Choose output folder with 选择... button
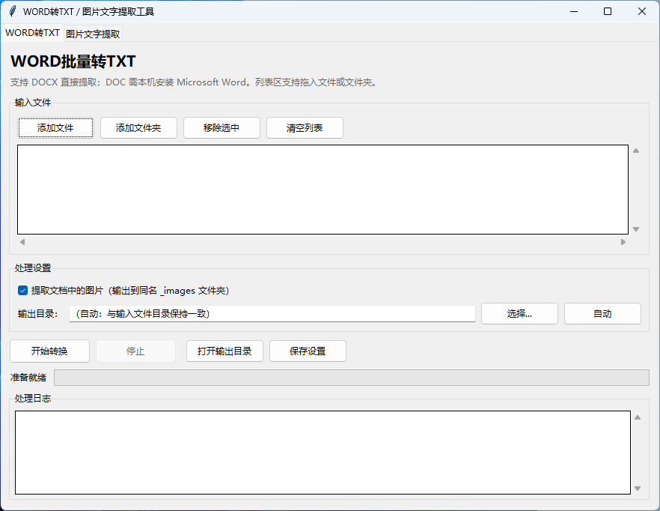 519,314
